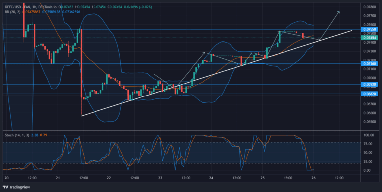The image size is (382, 192).
Task: Click the 0.07700 price axis label
Action: coord(370,16)
